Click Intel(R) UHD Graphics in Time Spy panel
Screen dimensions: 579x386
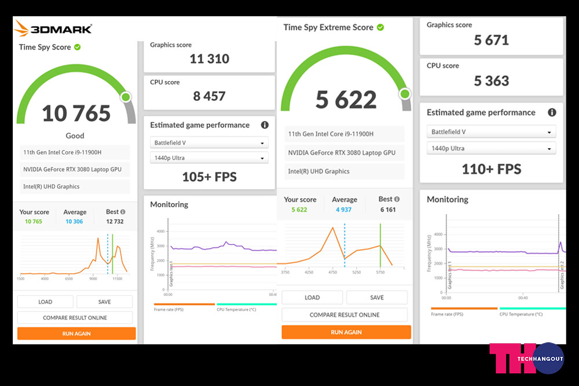(x=75, y=186)
